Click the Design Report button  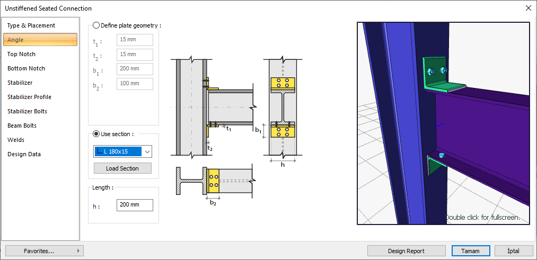[x=406, y=251]
